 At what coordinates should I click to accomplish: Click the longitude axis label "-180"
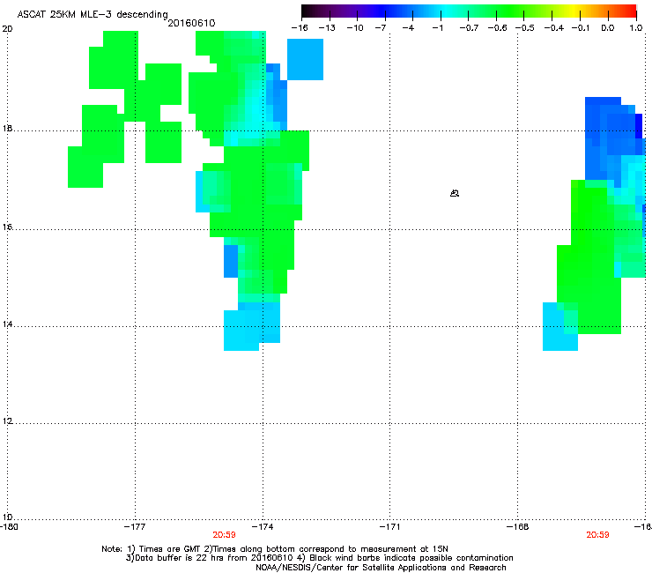tap(9, 527)
